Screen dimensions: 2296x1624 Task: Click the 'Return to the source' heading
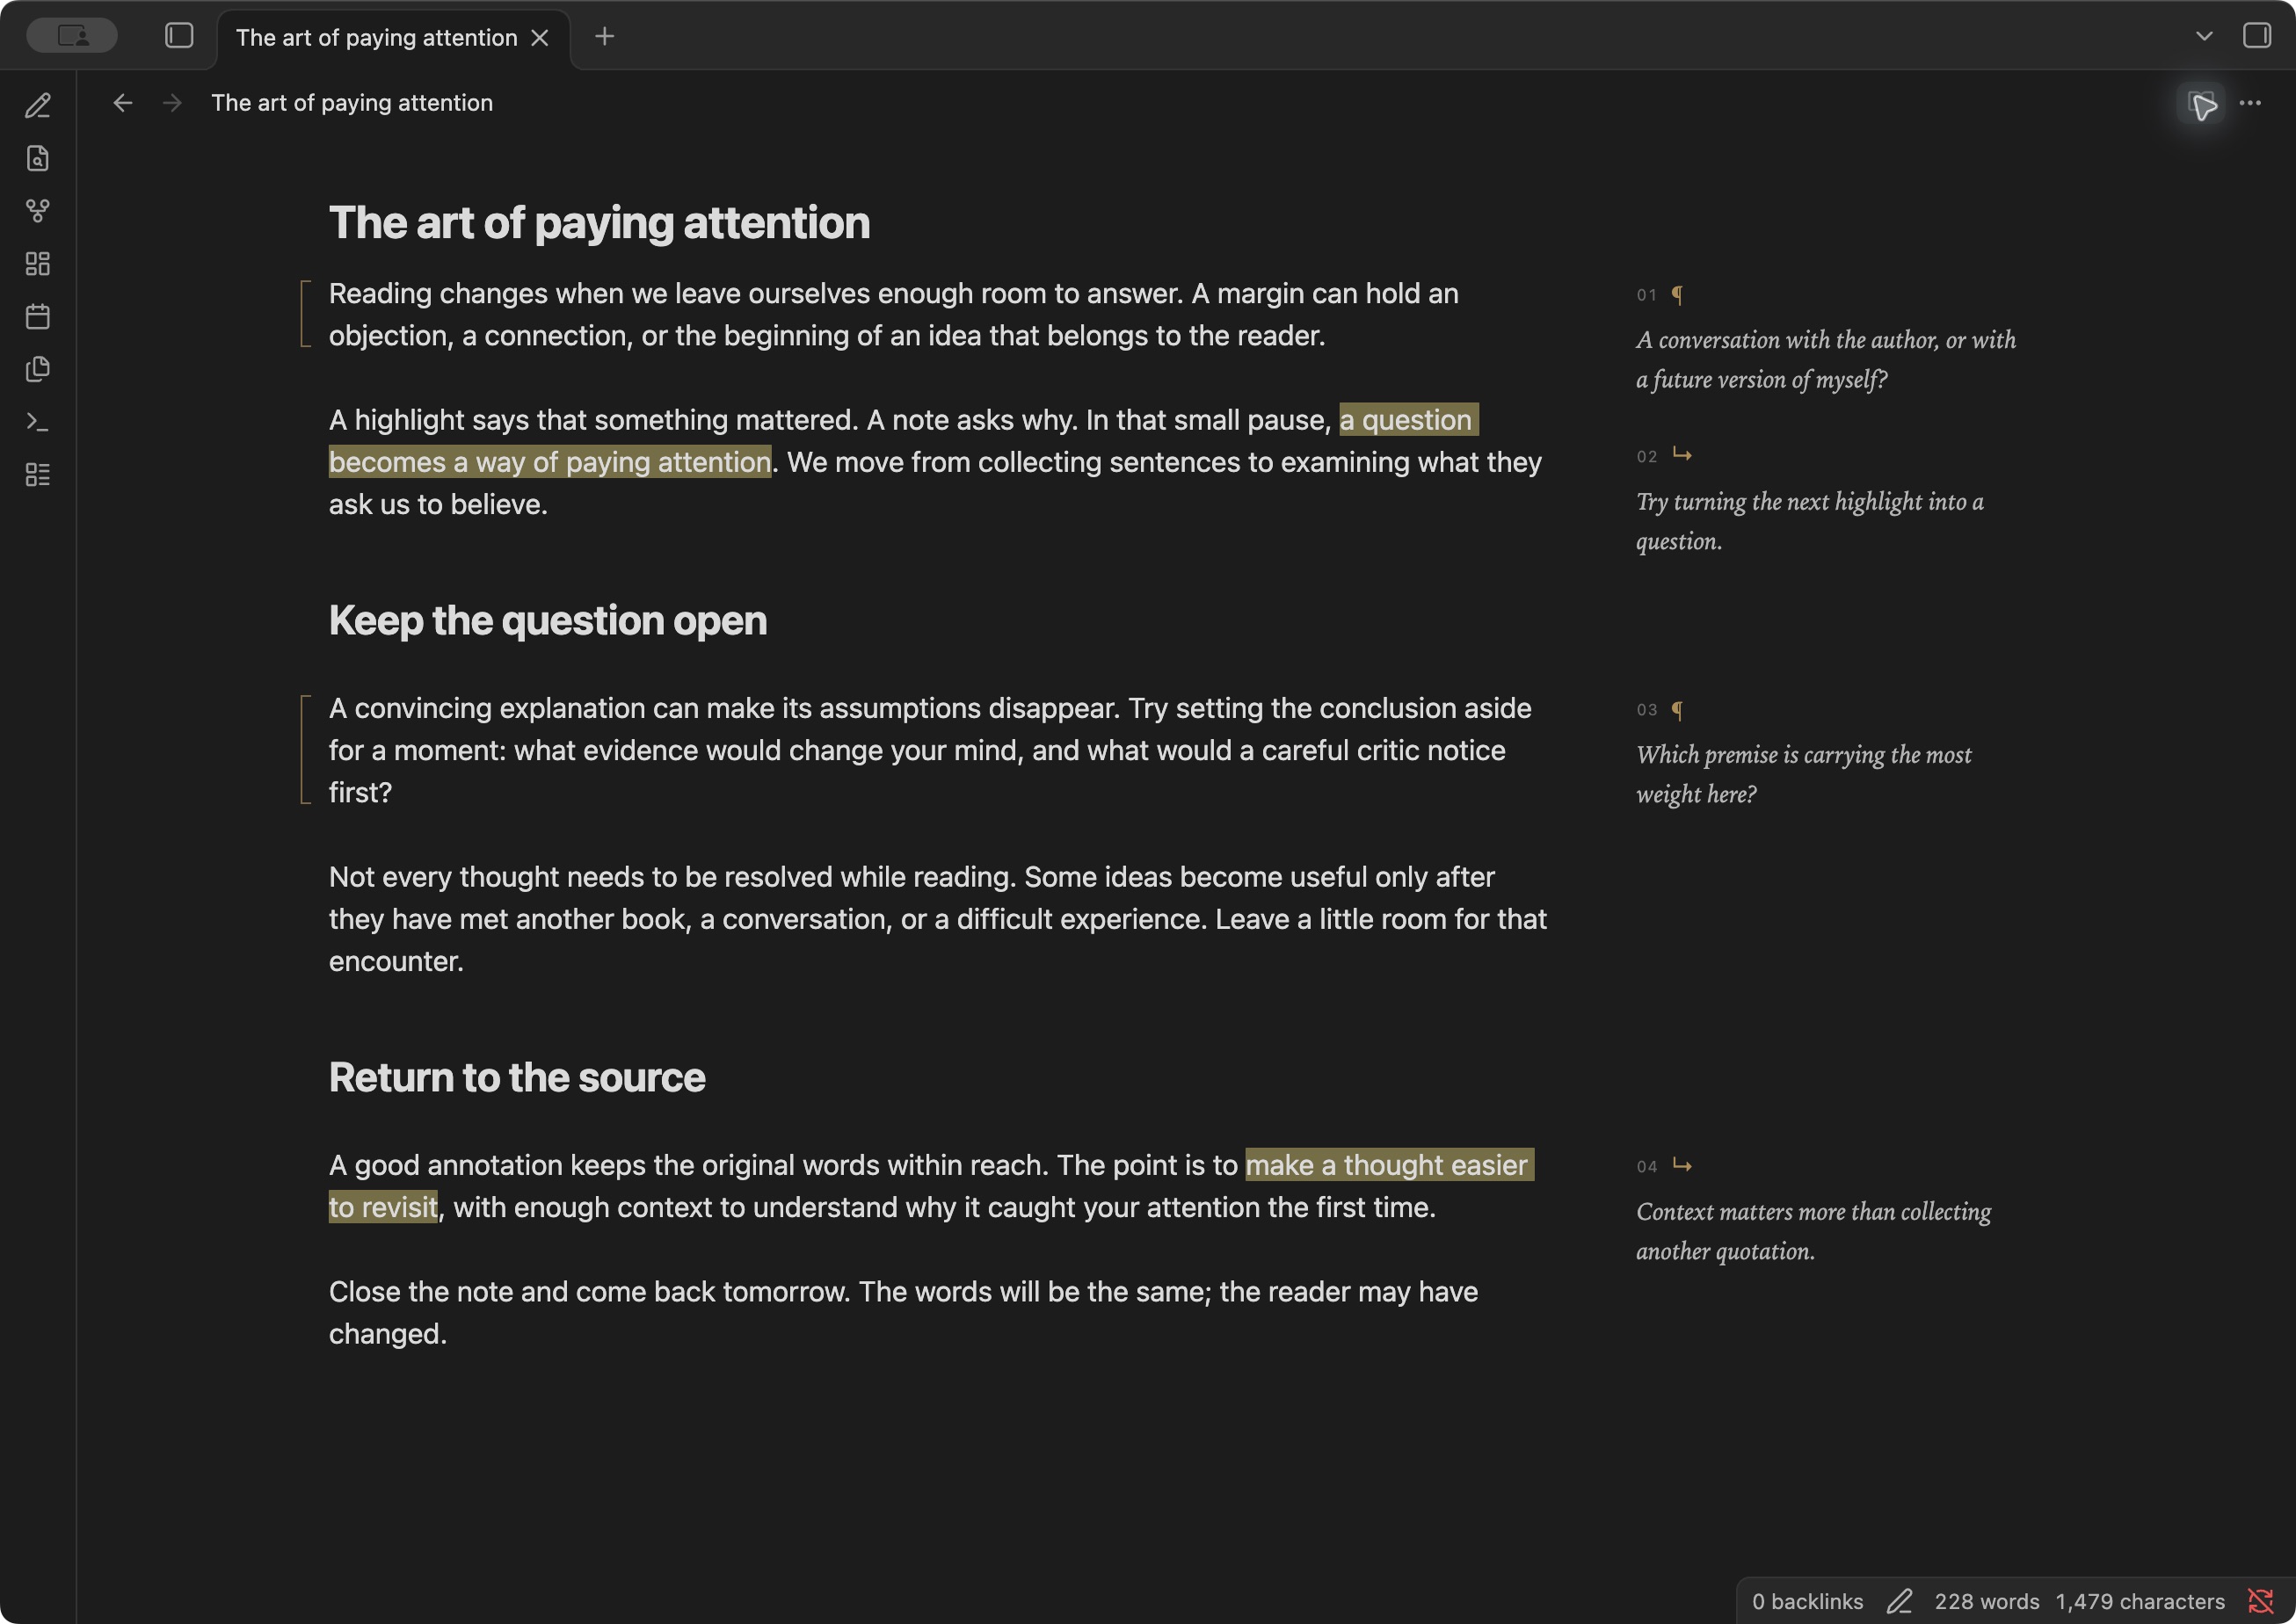[x=517, y=1077]
